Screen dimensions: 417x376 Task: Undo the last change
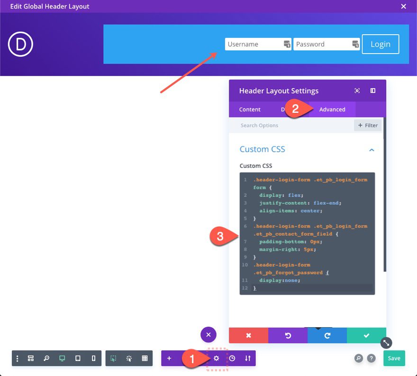288,335
